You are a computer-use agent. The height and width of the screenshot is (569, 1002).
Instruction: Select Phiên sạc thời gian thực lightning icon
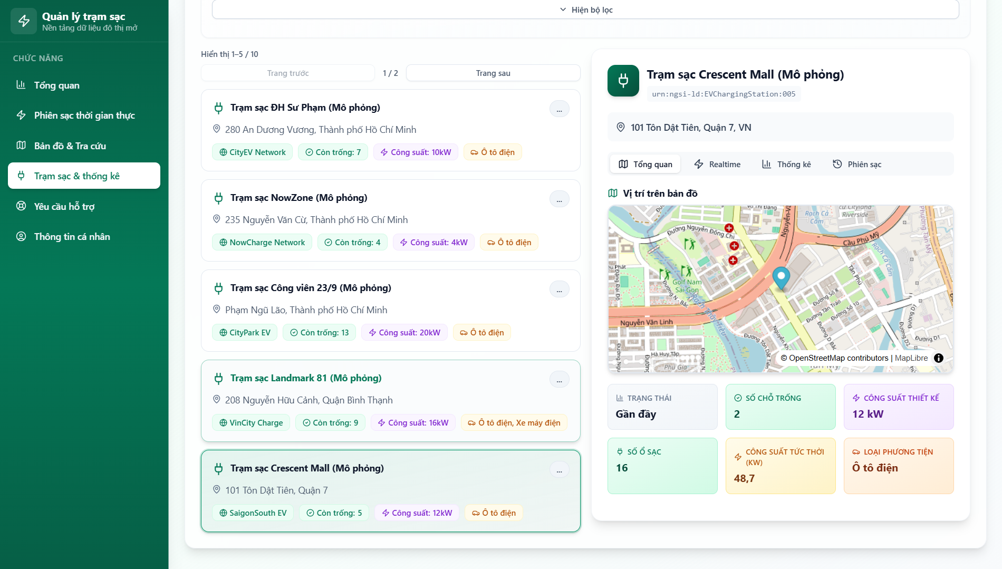[22, 115]
